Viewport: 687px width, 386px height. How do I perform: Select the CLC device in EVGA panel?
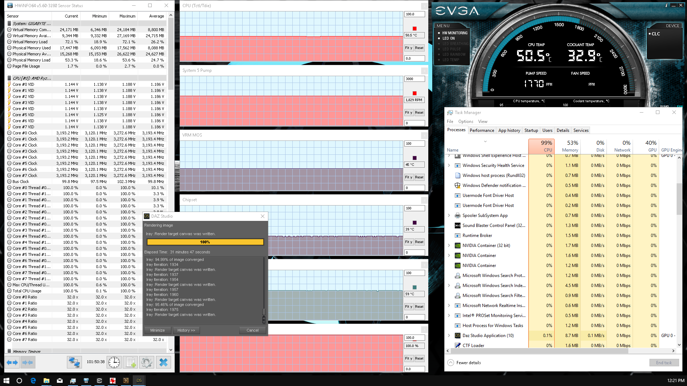[656, 34]
